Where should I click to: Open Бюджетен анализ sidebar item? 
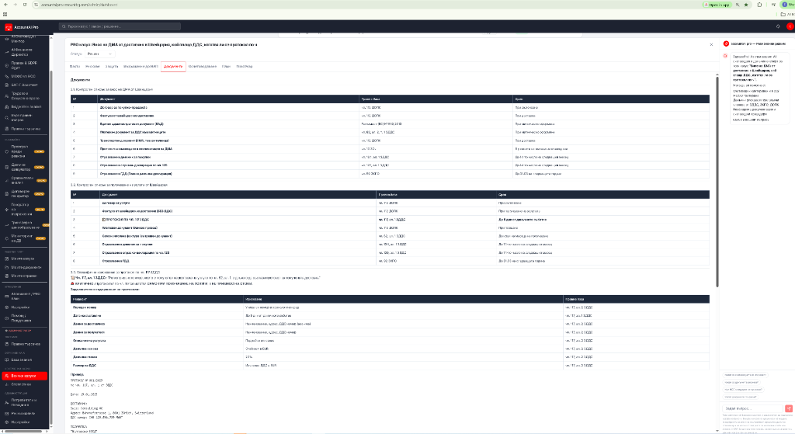click(23, 106)
